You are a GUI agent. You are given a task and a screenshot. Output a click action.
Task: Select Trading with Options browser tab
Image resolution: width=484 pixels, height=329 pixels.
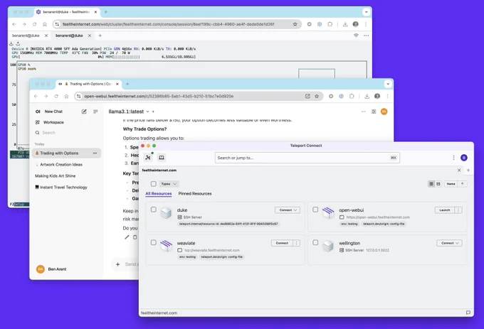pyautogui.click(x=89, y=84)
